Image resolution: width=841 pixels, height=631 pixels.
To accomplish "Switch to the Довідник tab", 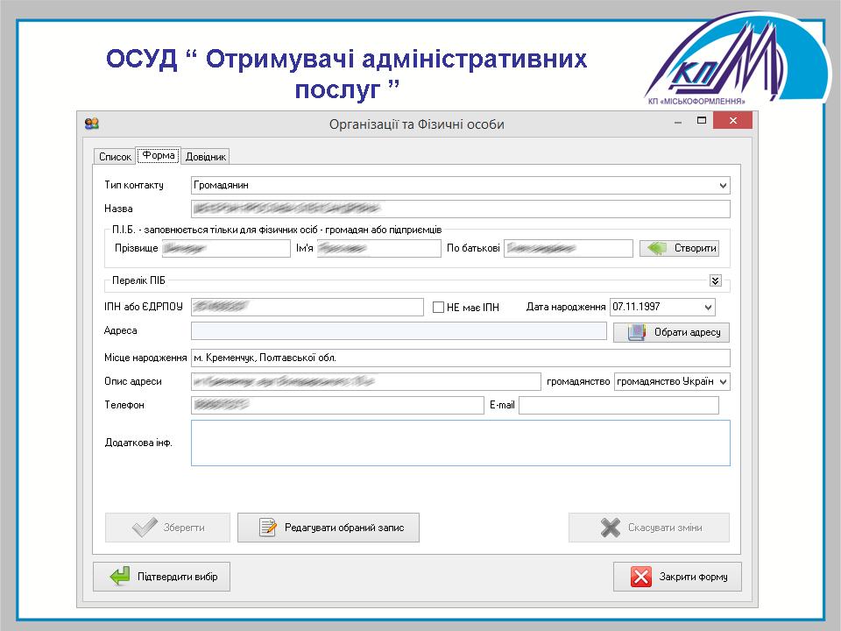I will click(x=206, y=157).
